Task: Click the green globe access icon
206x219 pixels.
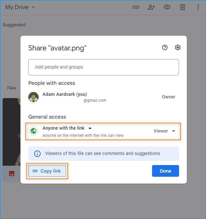Action: pyautogui.click(x=33, y=131)
